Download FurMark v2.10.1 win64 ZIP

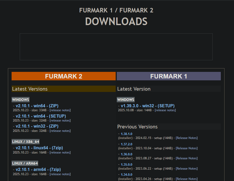pyautogui.click(x=37, y=106)
